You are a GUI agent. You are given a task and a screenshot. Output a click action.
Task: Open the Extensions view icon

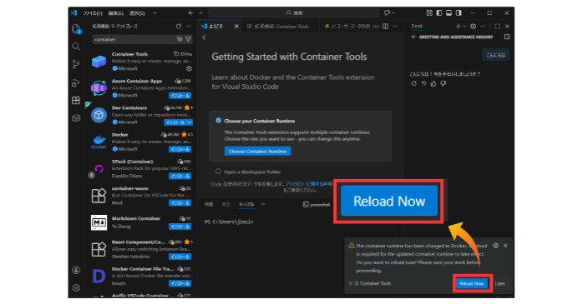[76, 101]
